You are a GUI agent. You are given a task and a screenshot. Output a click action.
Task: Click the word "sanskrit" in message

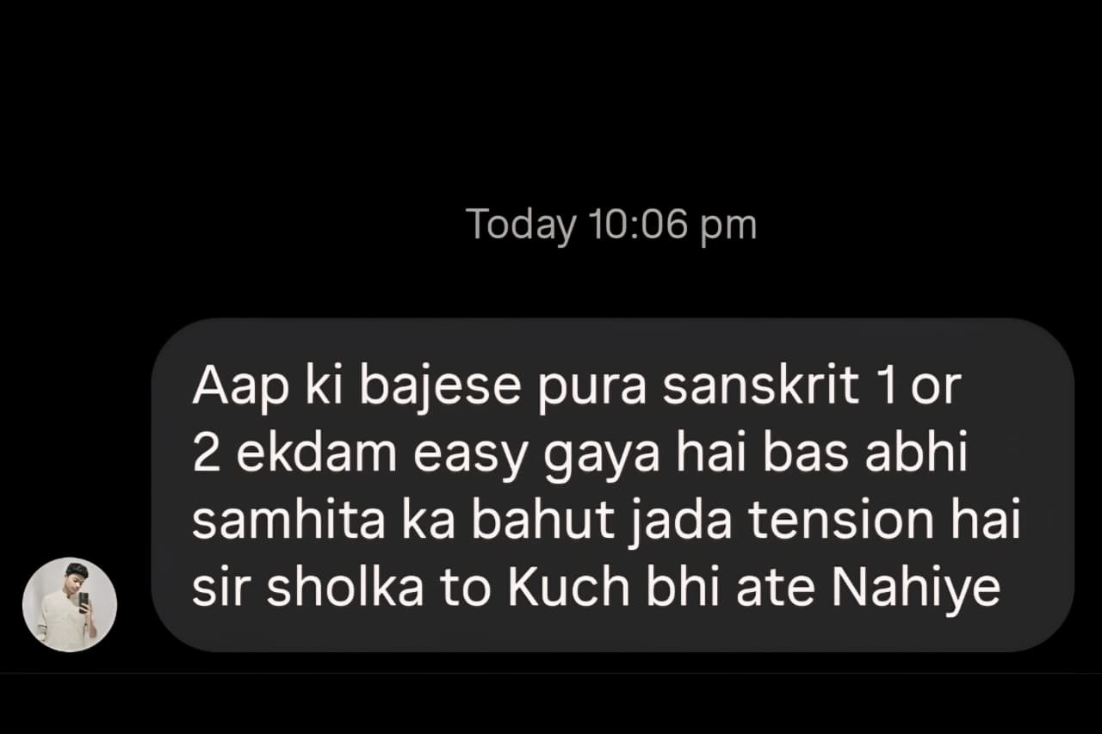(x=761, y=387)
